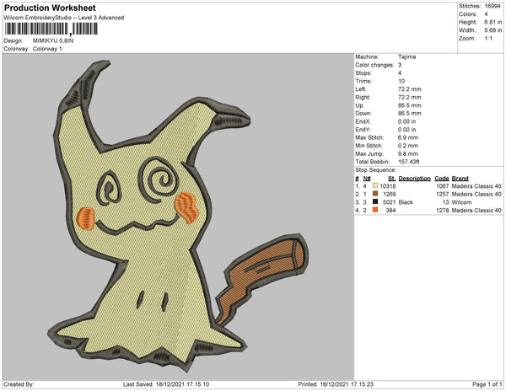Click the thread code "1278"
The width and height of the screenshot is (506, 391).
coord(443,210)
